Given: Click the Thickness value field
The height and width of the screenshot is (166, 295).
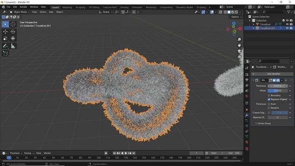Looking at the screenshot, I should [x=277, y=86].
